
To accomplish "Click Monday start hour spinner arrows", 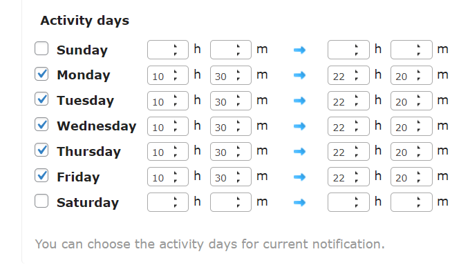I will coord(176,75).
